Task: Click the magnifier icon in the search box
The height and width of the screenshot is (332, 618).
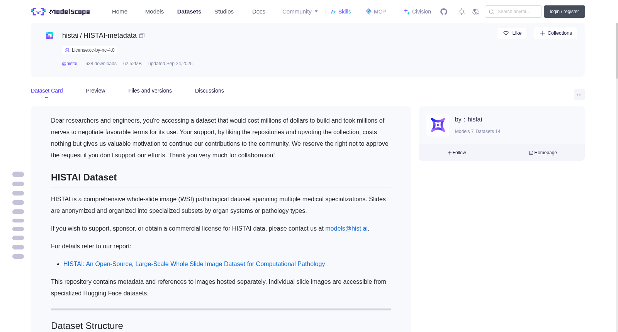Action: [491, 12]
